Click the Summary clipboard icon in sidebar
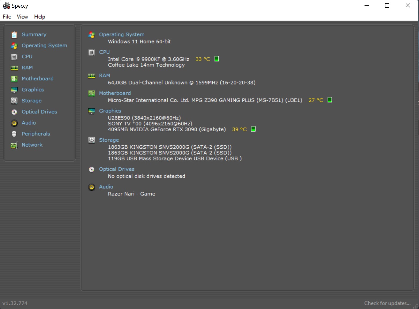Viewport: 419px width, 309px height. point(14,35)
